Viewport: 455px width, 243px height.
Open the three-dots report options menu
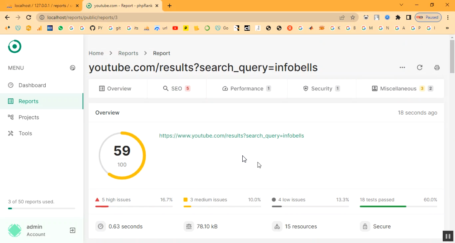coord(402,68)
